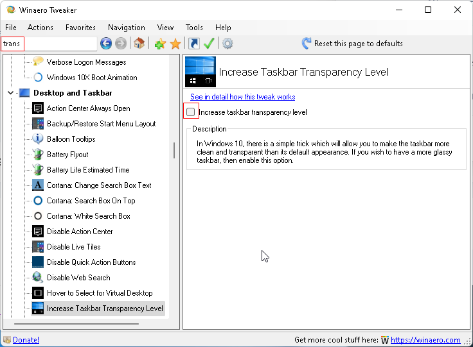473x347 pixels.
Task: Click the green checkmark toolbar icon
Action: [209, 44]
